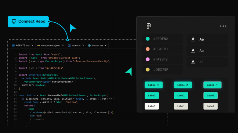This screenshot has width=238, height=133.
Task: Click the GitHub logo in Connect Repo
Action: tap(14, 22)
